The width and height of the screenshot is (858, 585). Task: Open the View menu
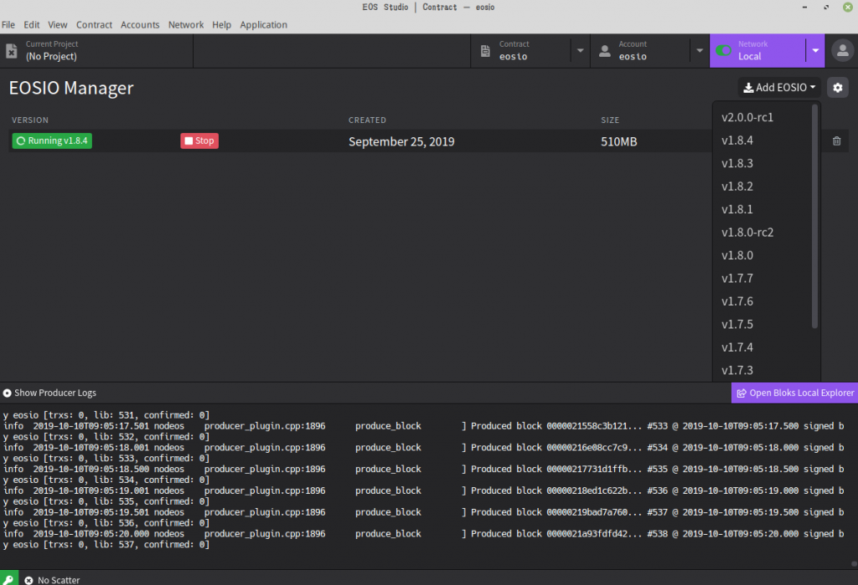[x=58, y=24]
